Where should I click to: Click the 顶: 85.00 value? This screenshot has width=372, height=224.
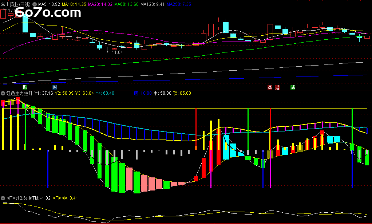point(182,93)
